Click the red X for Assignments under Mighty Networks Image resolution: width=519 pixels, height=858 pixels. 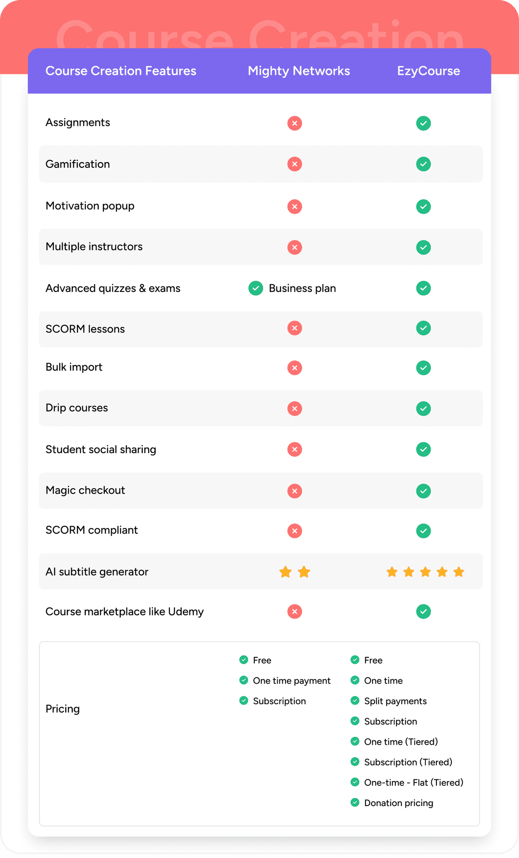[295, 123]
